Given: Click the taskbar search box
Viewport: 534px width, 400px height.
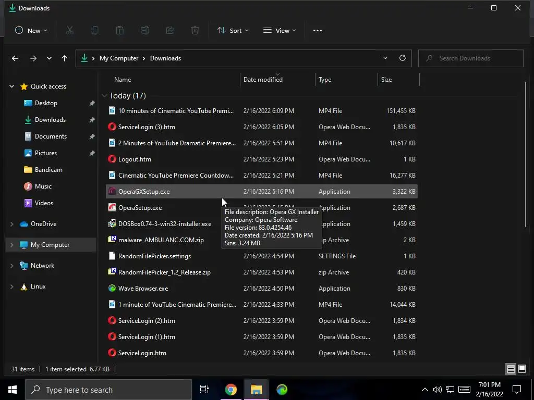Looking at the screenshot, I should point(108,390).
